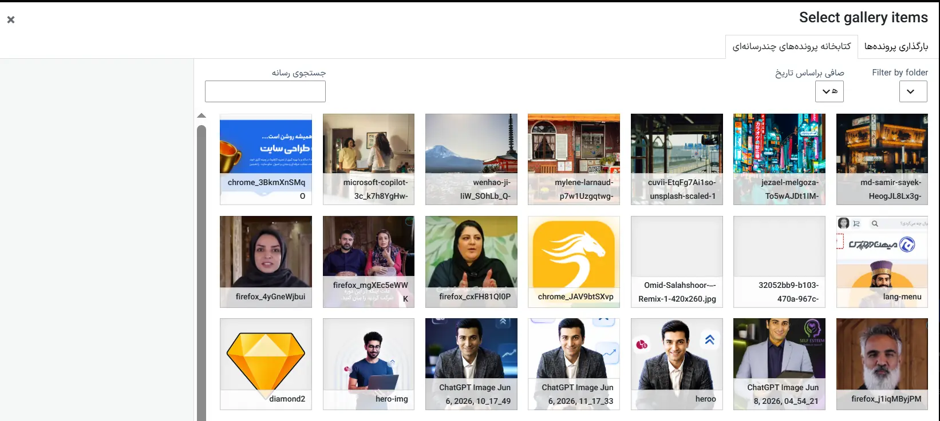Focus the جستجوی رسانه search field
The width and height of the screenshot is (940, 421).
265,91
